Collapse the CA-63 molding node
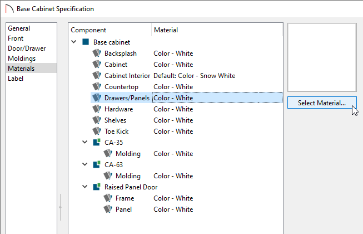Viewport: 363px width, 234px height. coord(85,164)
